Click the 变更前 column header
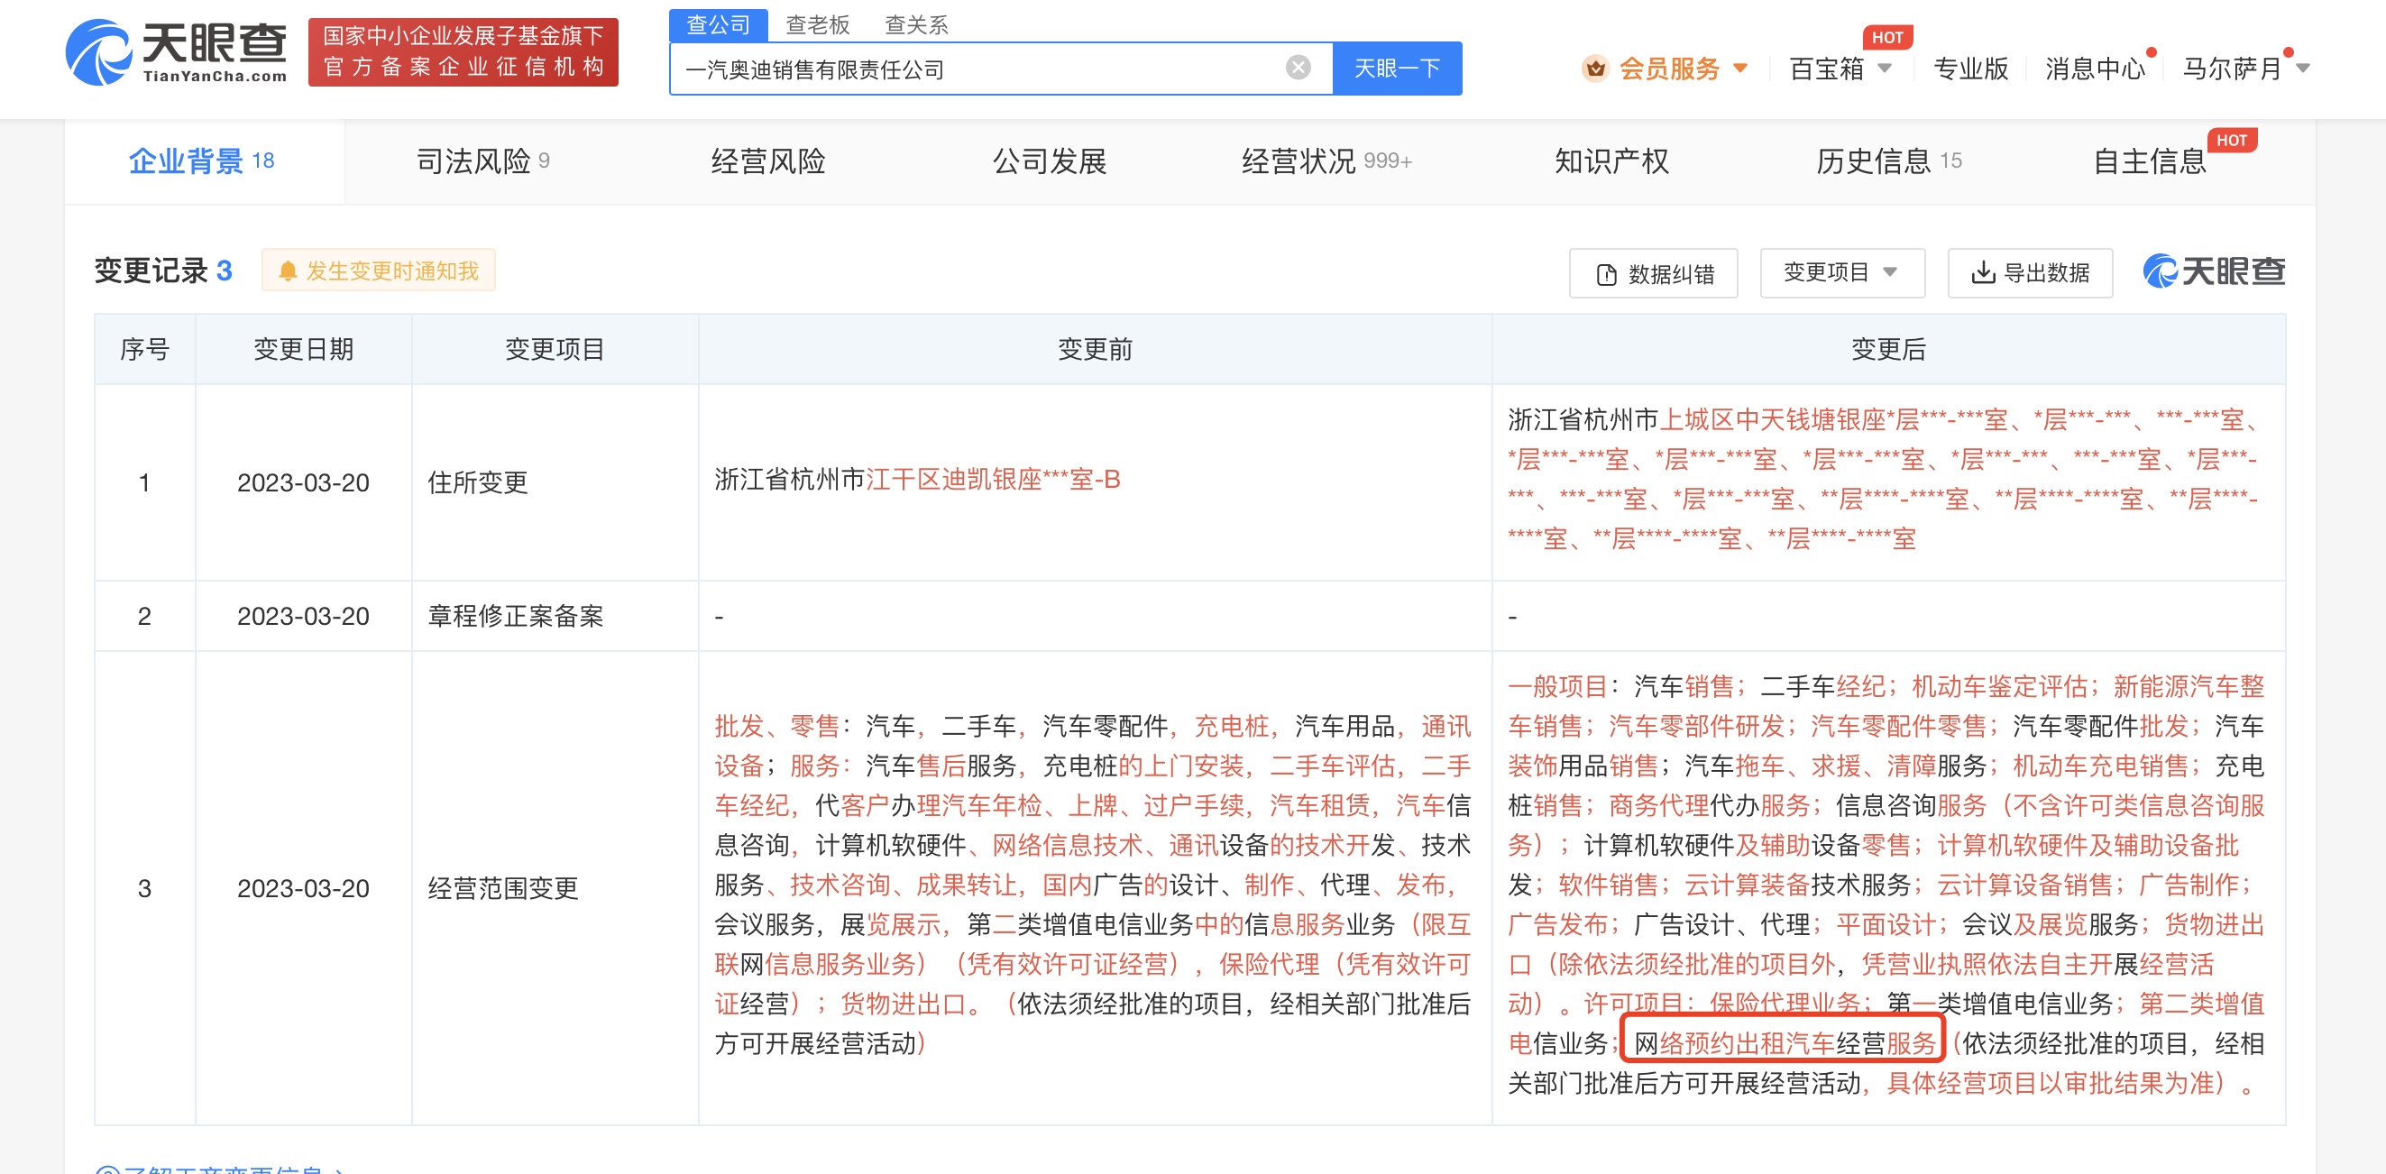Image resolution: width=2386 pixels, height=1174 pixels. (1095, 349)
